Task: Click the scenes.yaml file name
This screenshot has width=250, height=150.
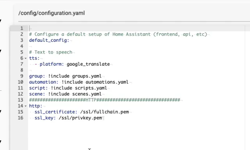Action: pos(87,94)
